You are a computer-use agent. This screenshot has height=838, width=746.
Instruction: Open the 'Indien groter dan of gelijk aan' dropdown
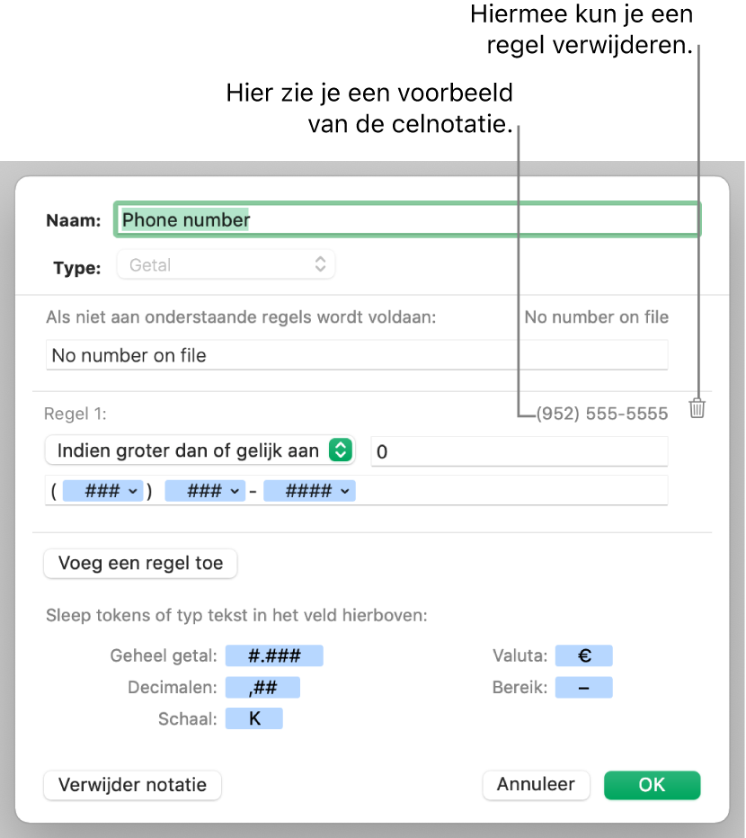200,450
